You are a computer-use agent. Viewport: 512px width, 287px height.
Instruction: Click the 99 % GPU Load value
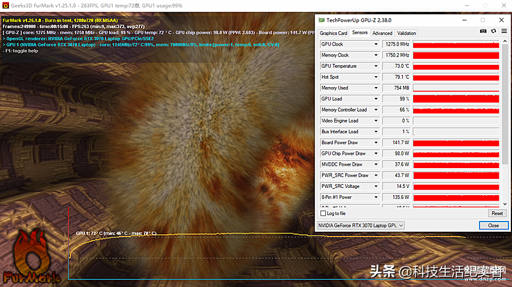[x=396, y=99]
